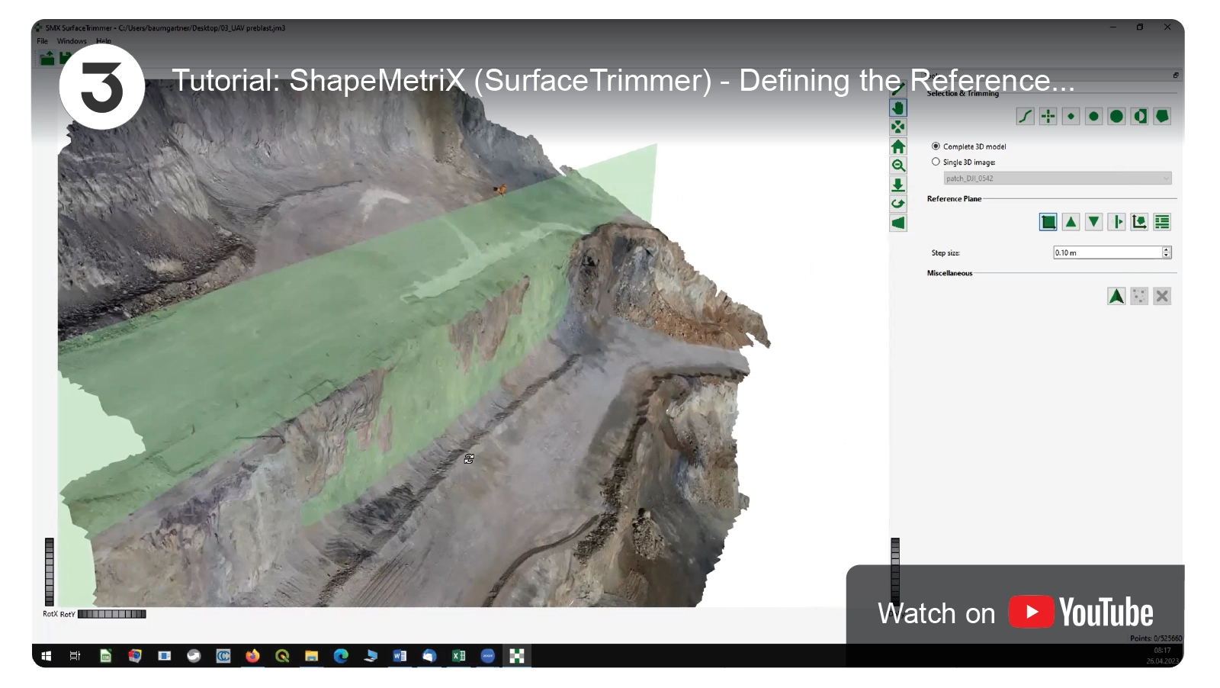Select the Single 3D image radio button
This screenshot has height=688, width=1220.
pyautogui.click(x=936, y=162)
